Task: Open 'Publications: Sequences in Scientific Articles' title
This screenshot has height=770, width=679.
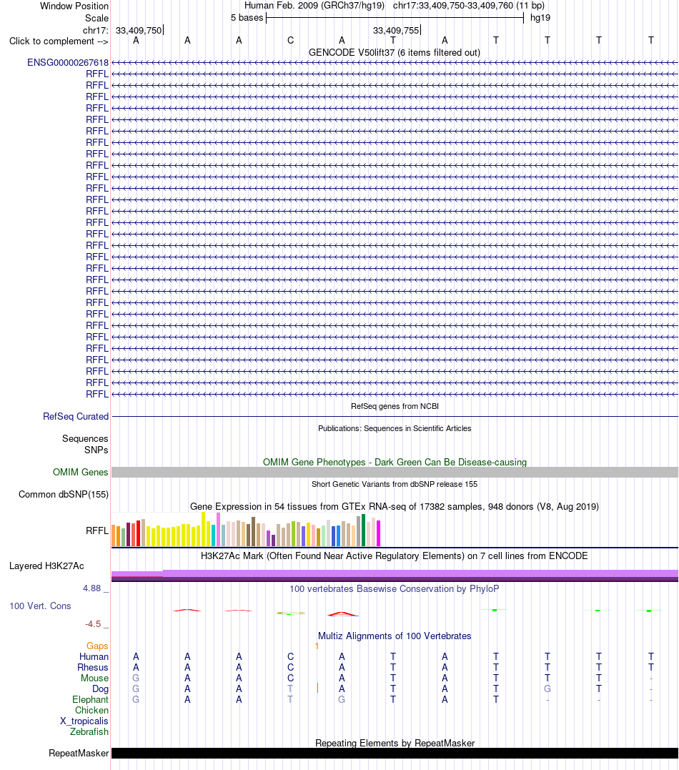Action: tap(395, 428)
